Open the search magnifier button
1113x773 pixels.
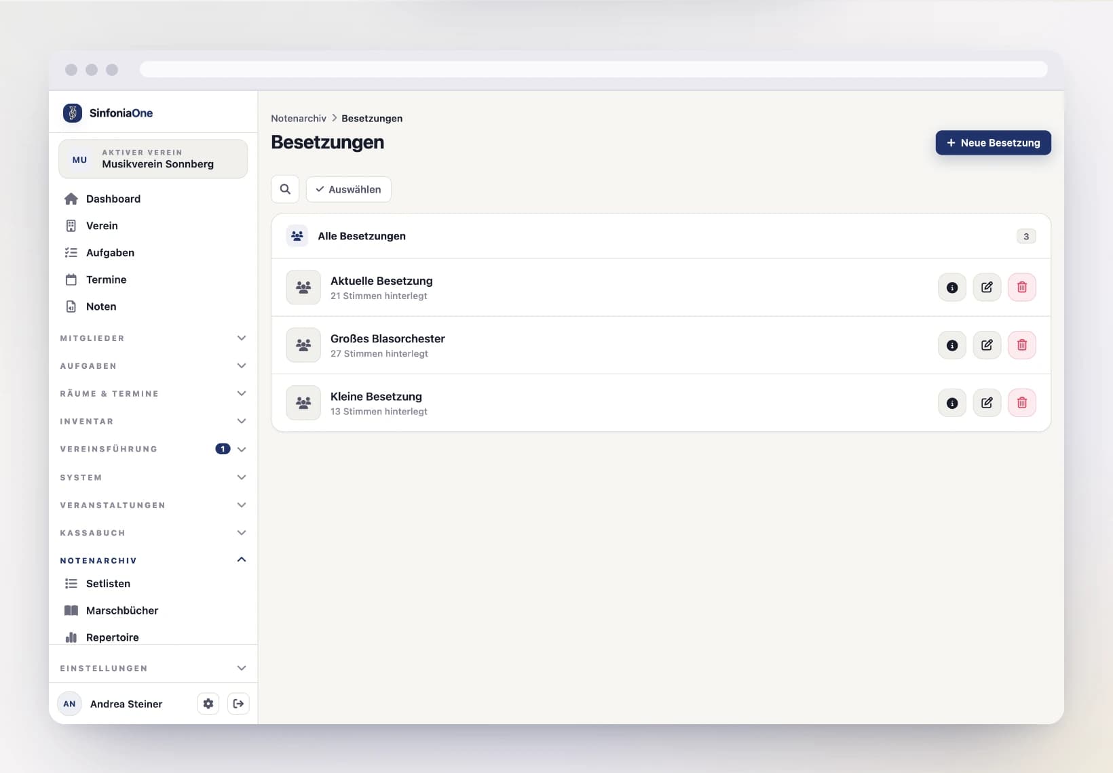(x=285, y=189)
